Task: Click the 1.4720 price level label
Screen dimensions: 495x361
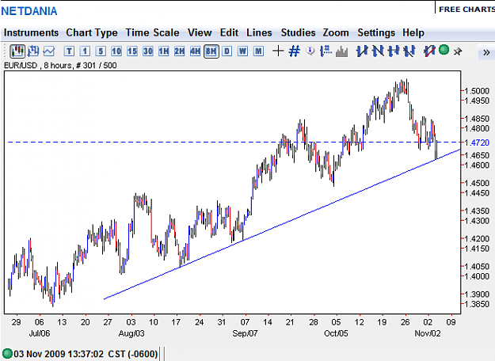Action: tap(476, 142)
